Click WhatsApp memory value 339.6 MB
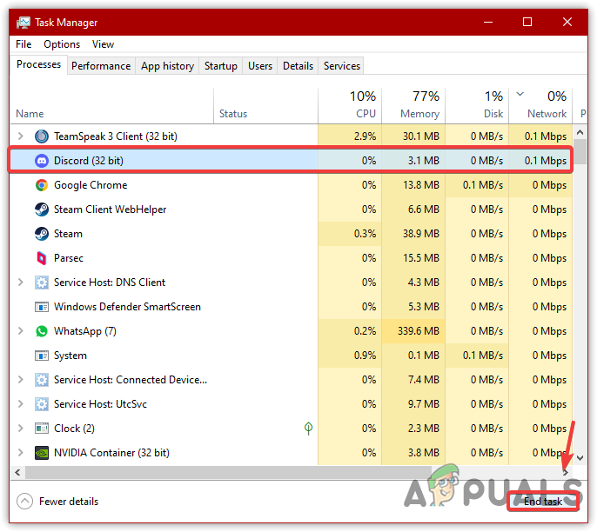This screenshot has height=532, width=597. coord(419,331)
